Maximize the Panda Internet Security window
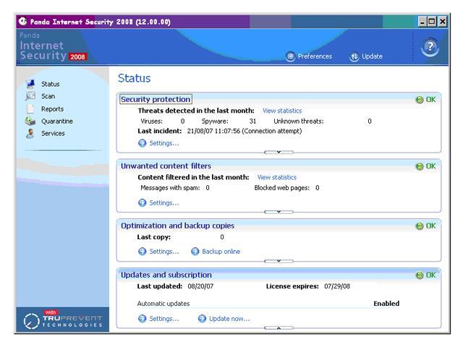 coord(432,22)
